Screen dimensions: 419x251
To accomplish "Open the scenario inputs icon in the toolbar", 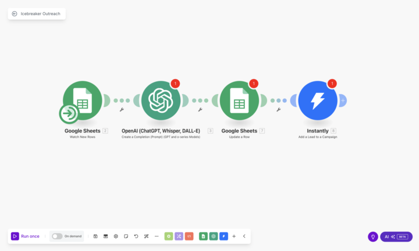I will pos(105,236).
